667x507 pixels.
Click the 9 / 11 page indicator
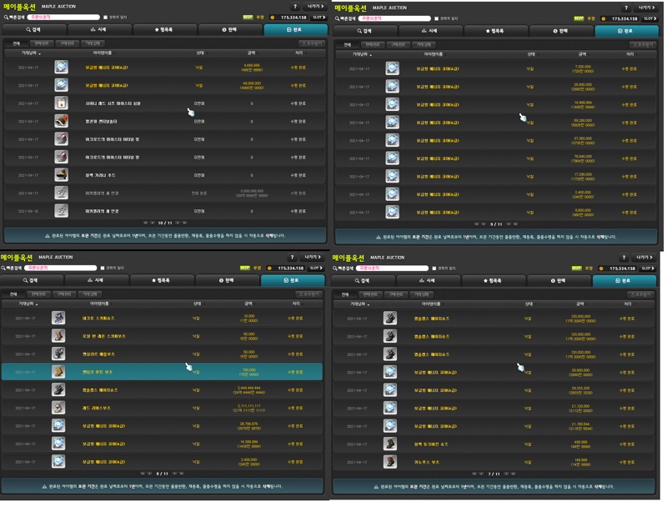[x=496, y=224]
